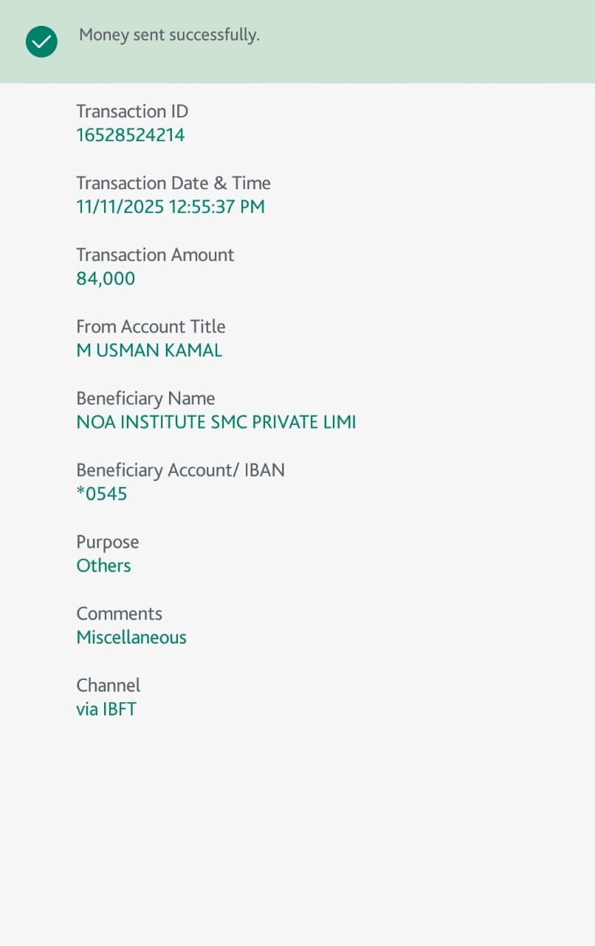The height and width of the screenshot is (946, 595).
Task: Click the Comments label
Action: click(x=119, y=613)
